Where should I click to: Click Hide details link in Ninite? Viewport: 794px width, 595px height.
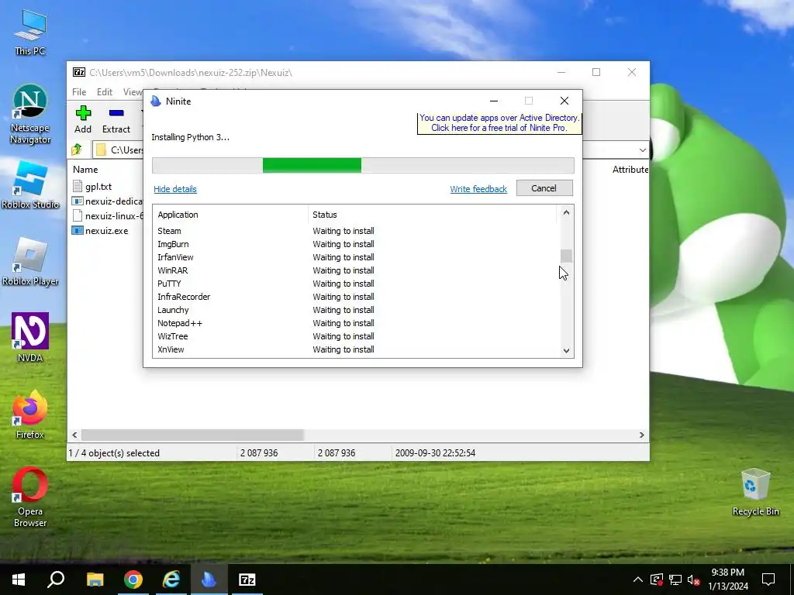point(175,189)
